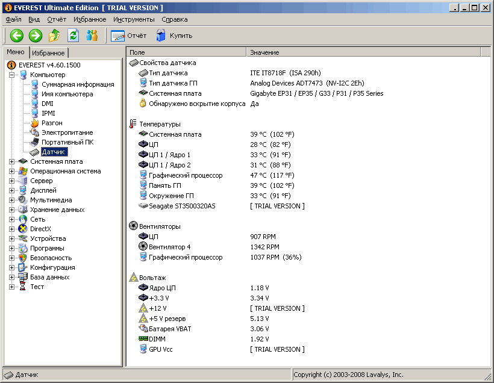
Task: Select the Графический процессор temperature row
Action: 186,175
